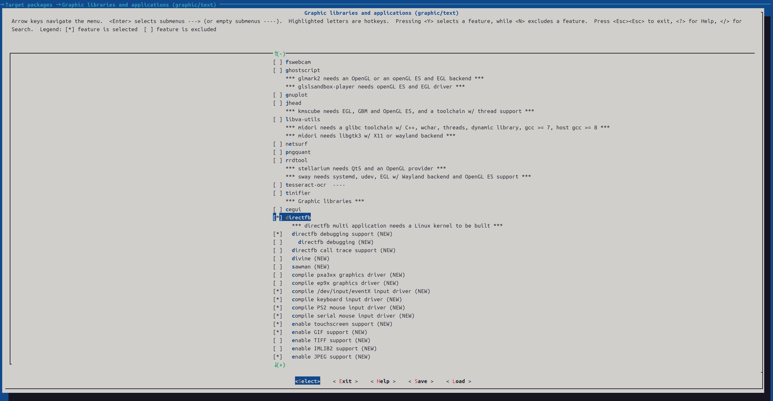Toggle the directfb checkbox
This screenshot has height=401, width=773.
[x=277, y=217]
